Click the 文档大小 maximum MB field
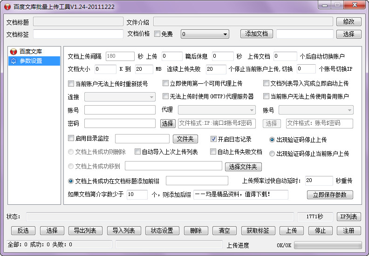 [144, 69]
